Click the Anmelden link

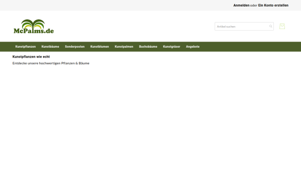(241, 6)
